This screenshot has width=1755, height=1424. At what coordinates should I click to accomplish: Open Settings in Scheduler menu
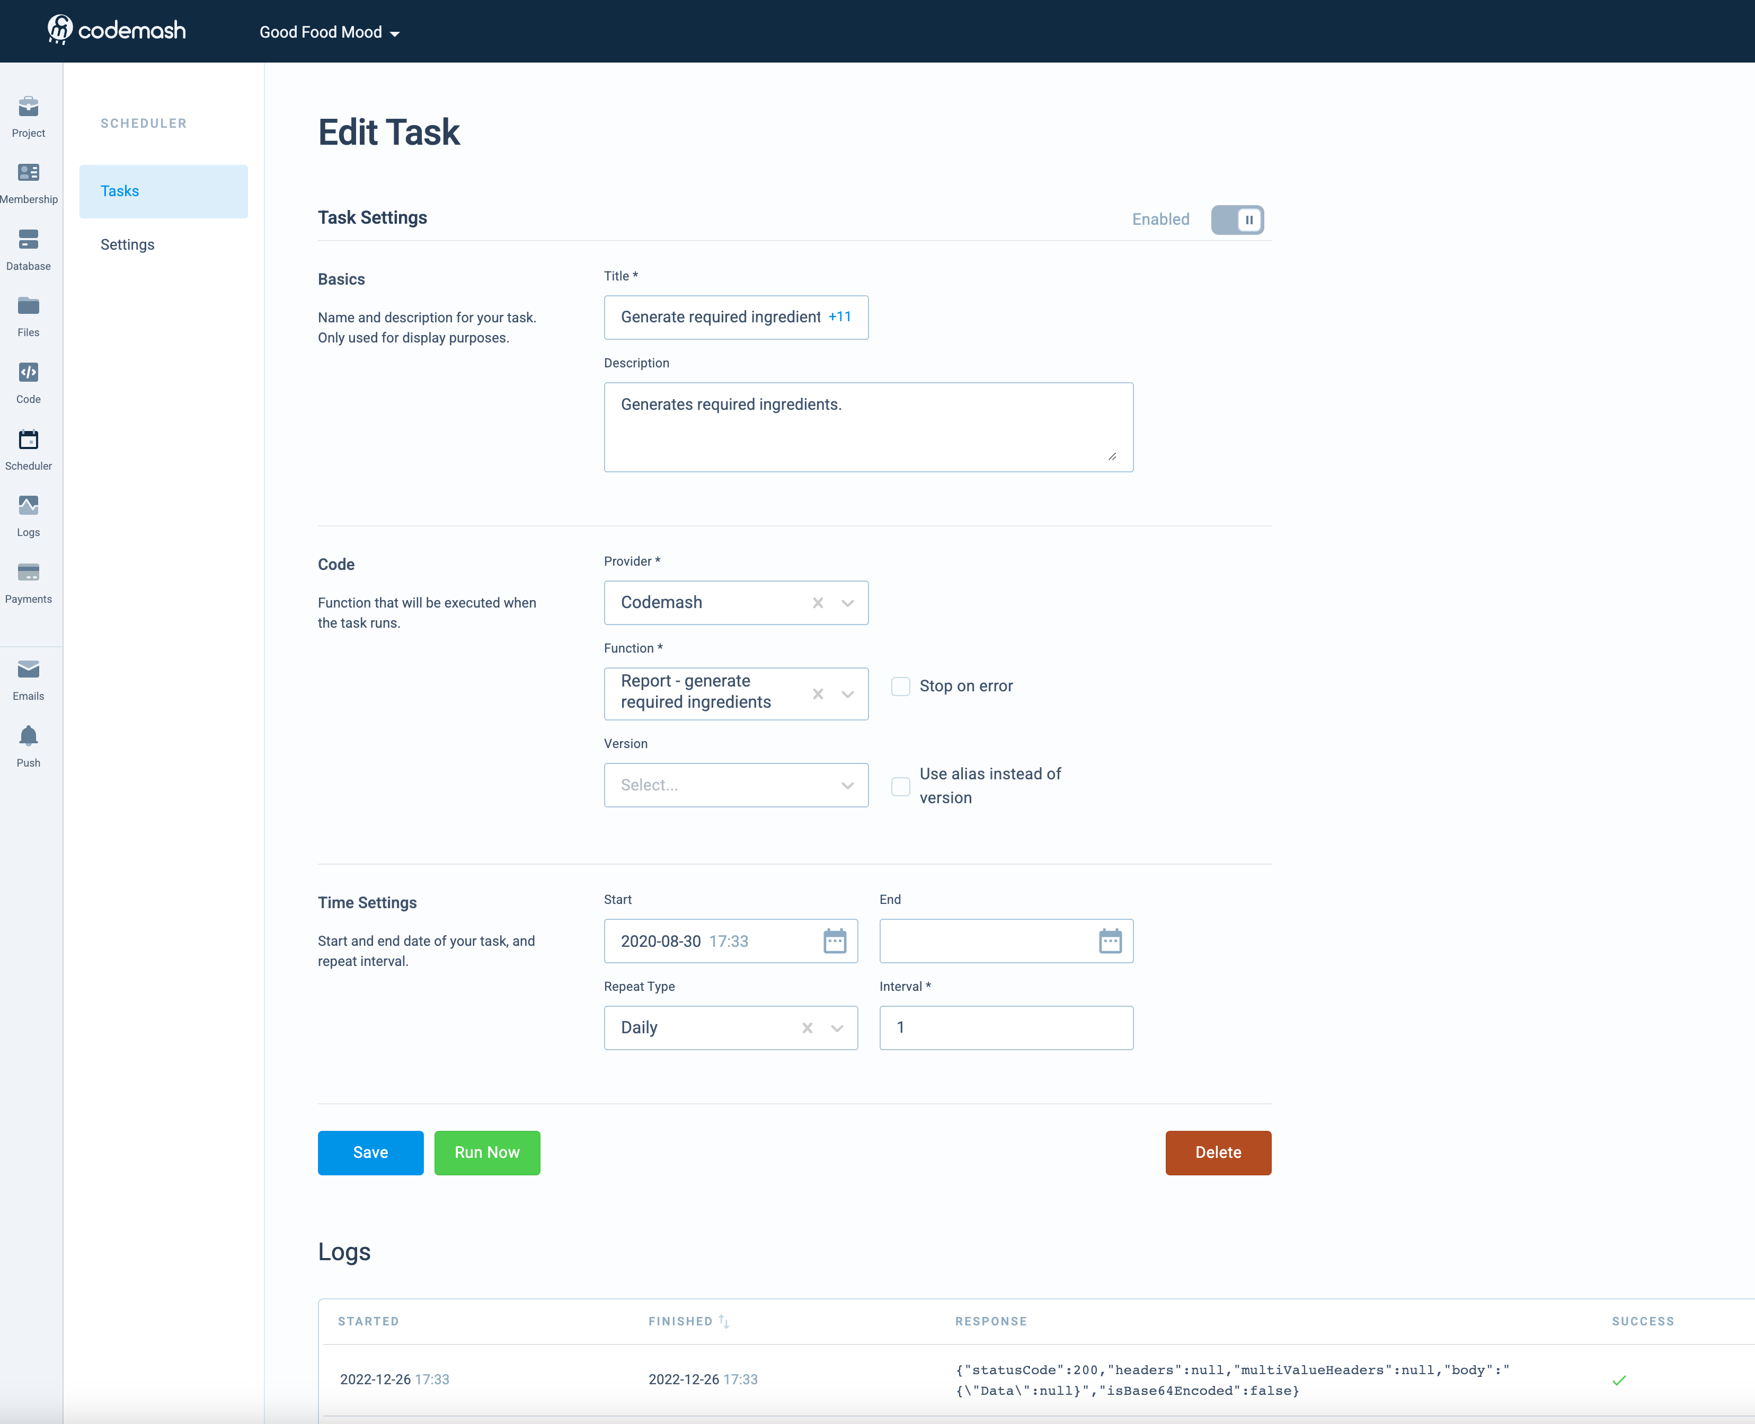click(x=127, y=244)
